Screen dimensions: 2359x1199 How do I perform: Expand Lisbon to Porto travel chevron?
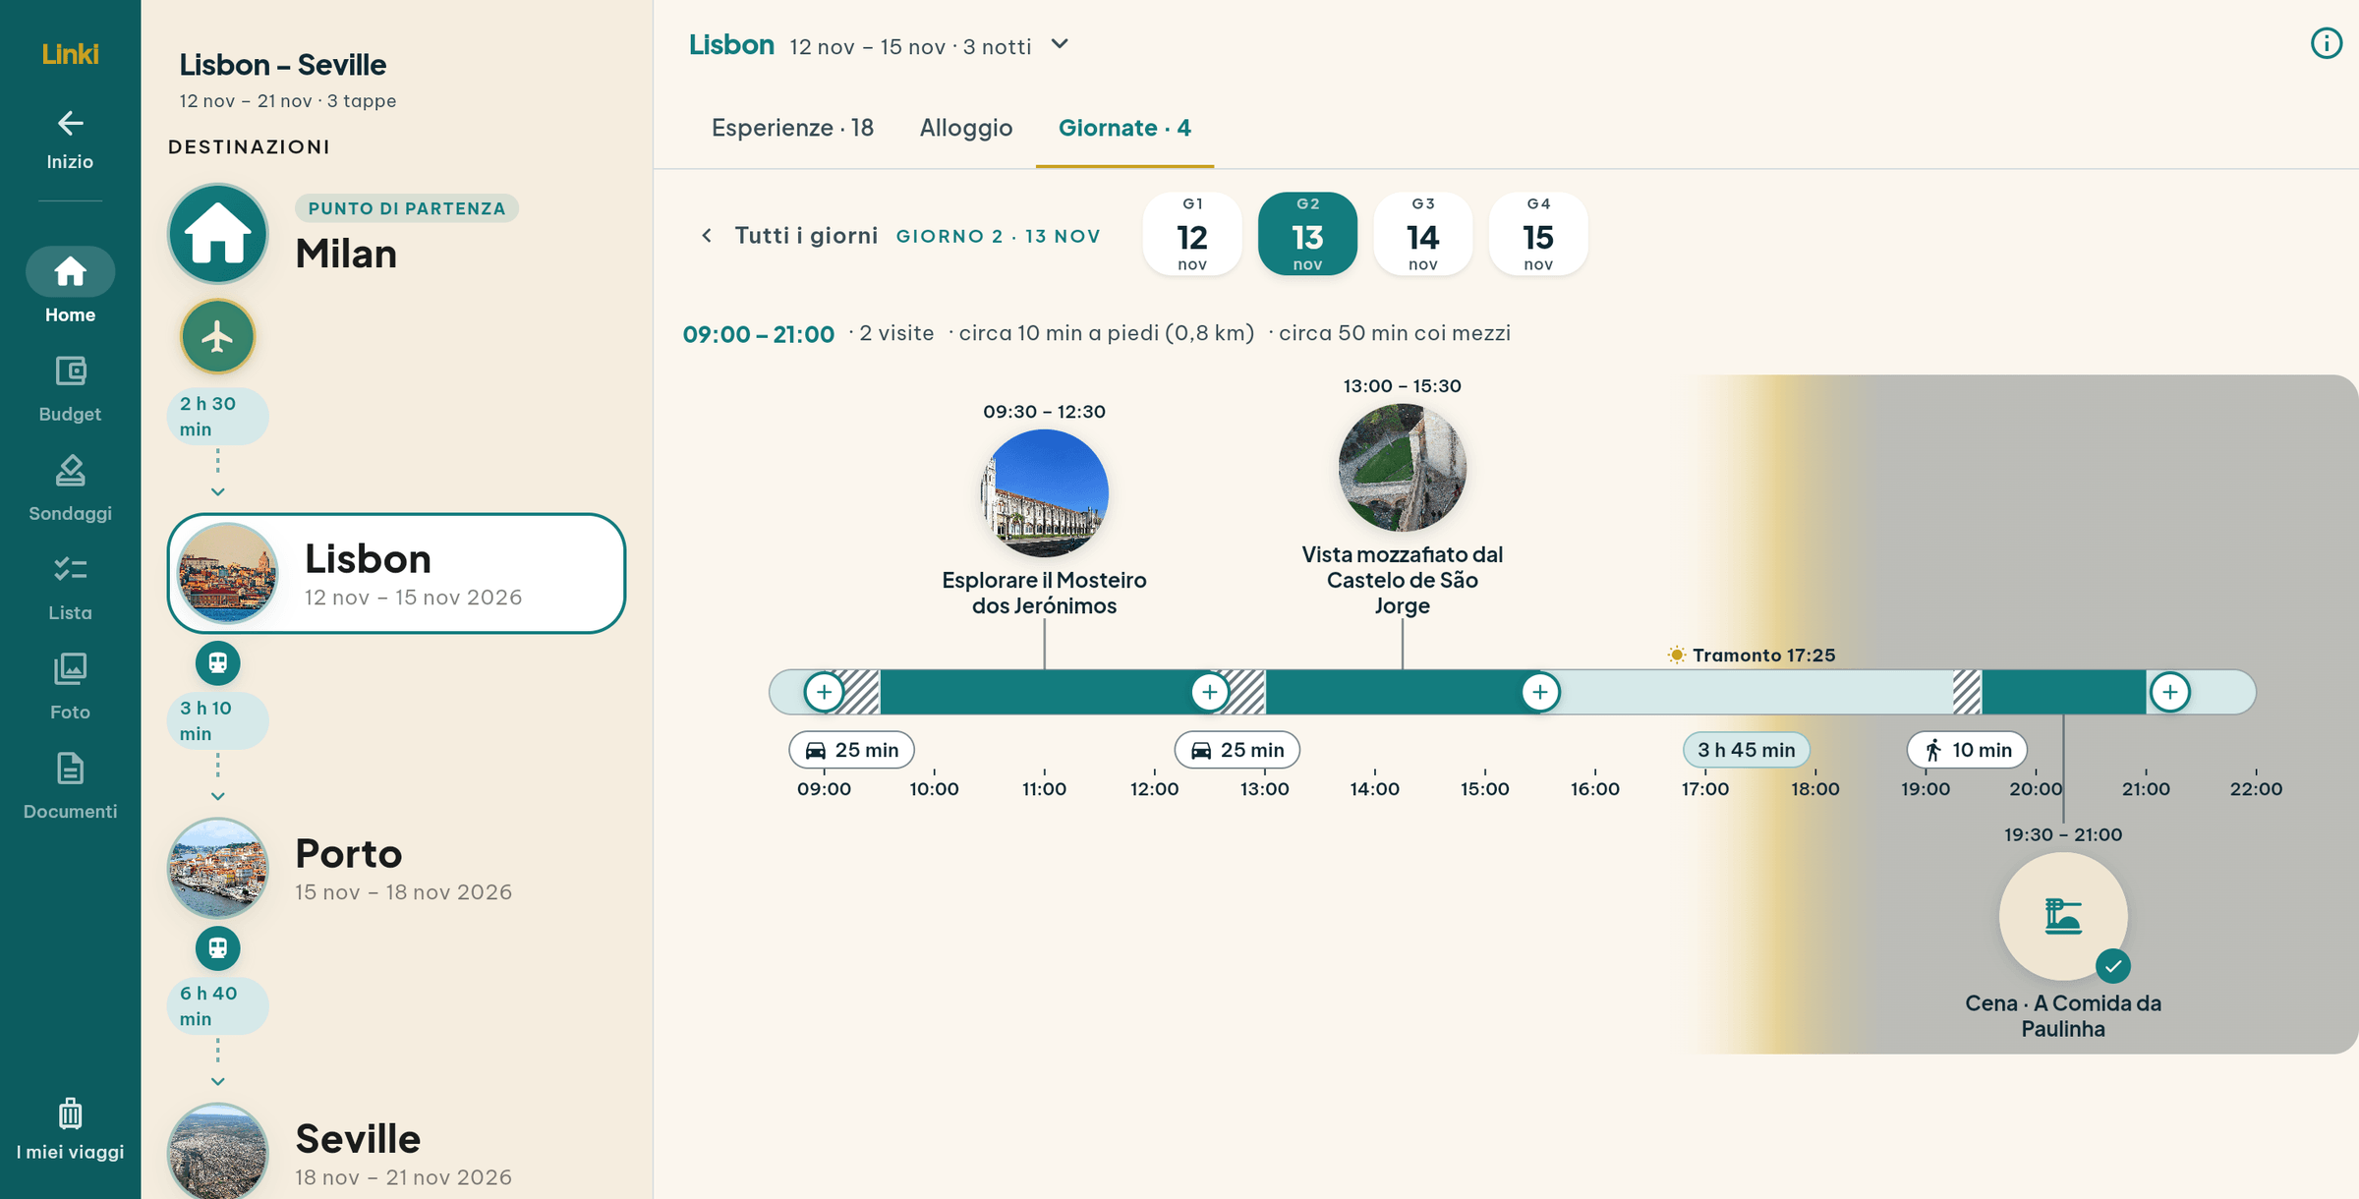[217, 796]
